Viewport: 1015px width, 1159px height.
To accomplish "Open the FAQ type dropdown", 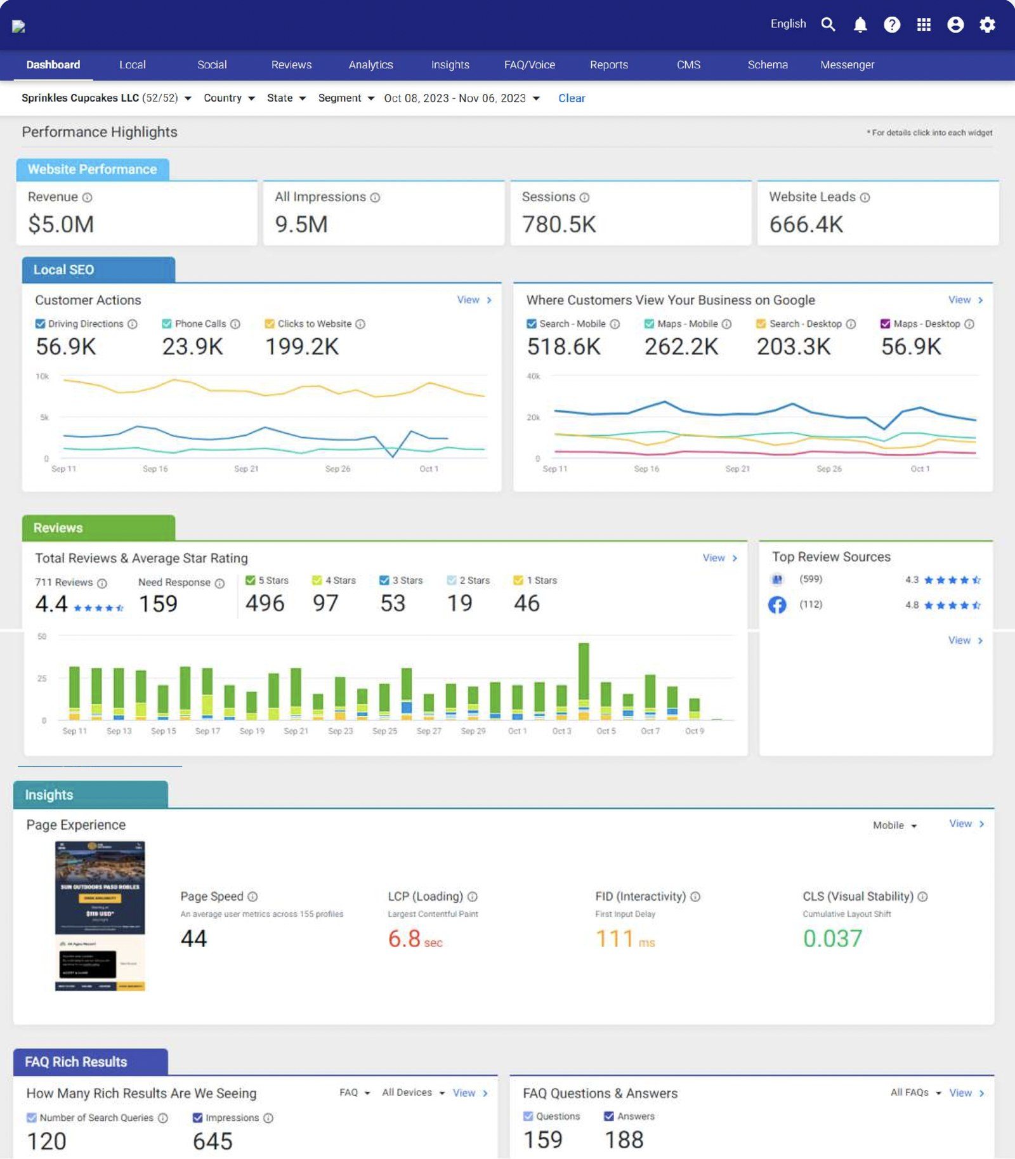I will [355, 1092].
